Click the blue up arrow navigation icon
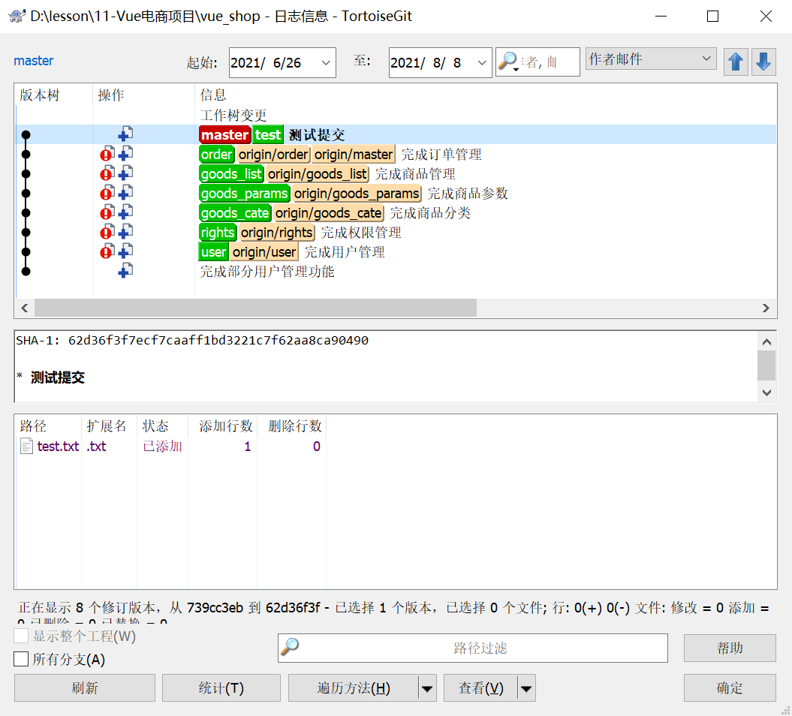Viewport: 792px width, 716px height. (x=736, y=62)
